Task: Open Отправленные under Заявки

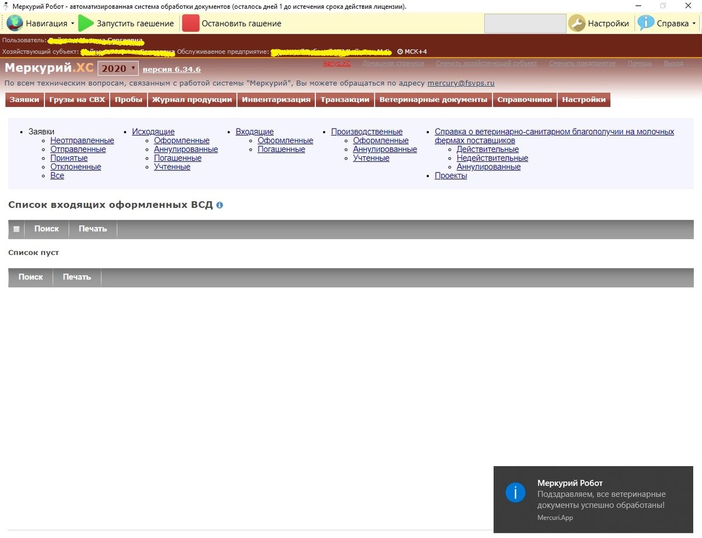Action: pyautogui.click(x=78, y=149)
